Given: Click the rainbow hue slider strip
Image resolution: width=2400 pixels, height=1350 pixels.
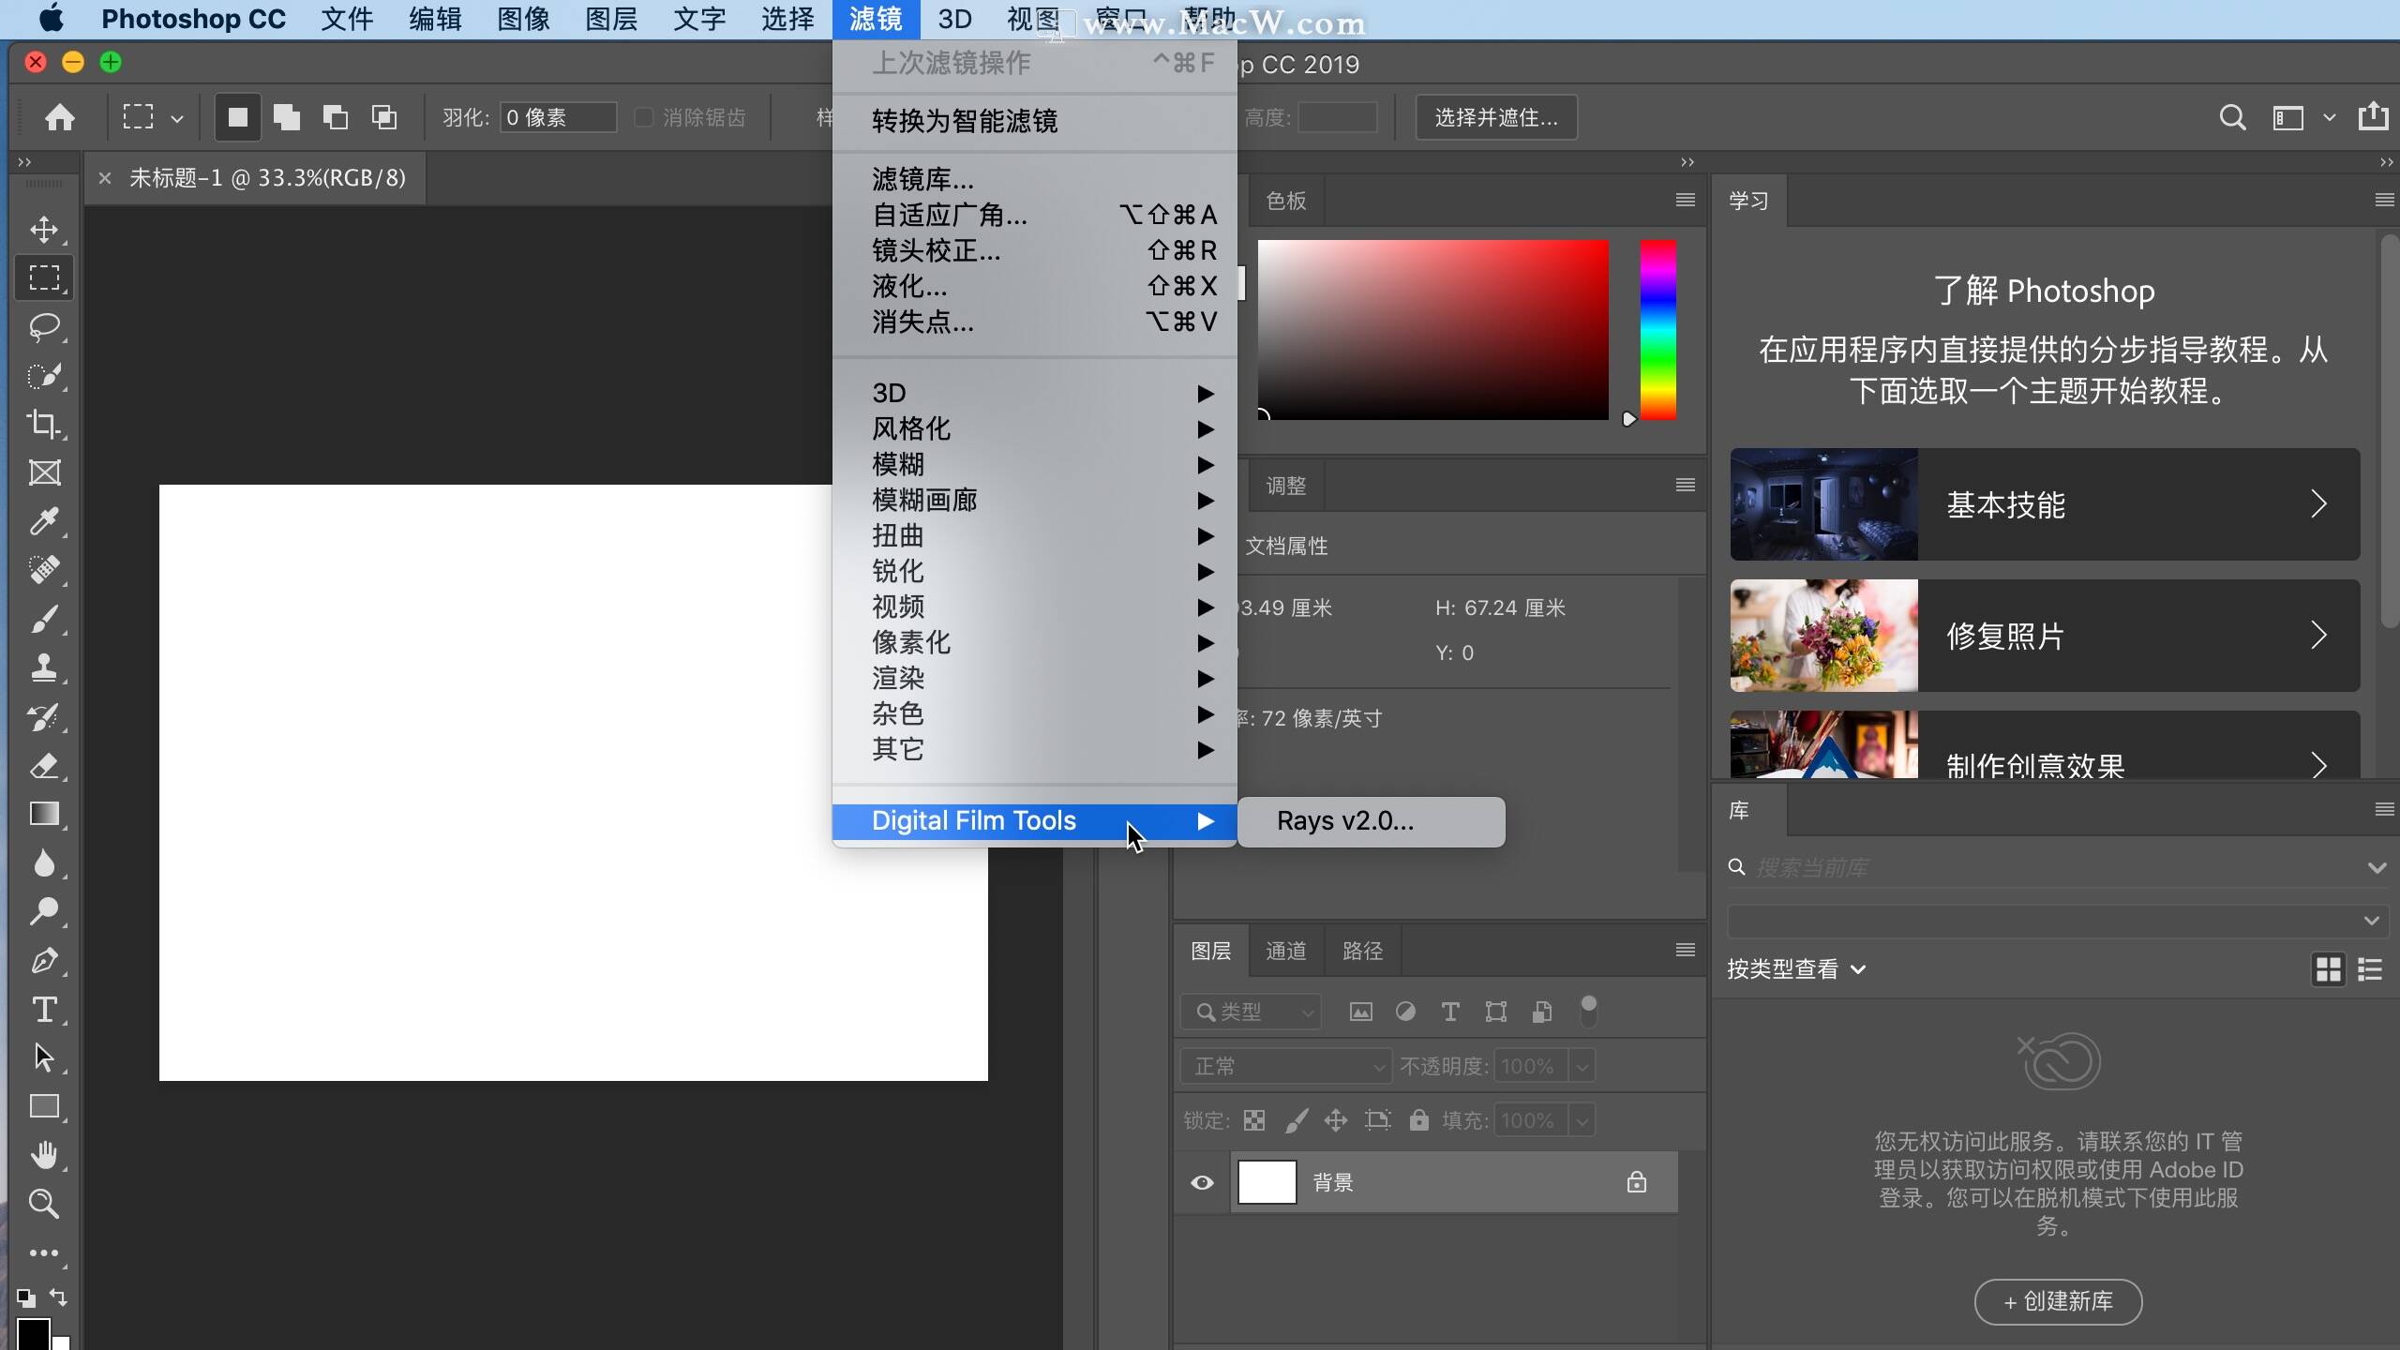Looking at the screenshot, I should click(x=1657, y=329).
